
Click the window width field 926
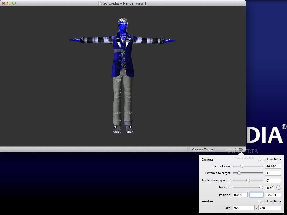244,208
